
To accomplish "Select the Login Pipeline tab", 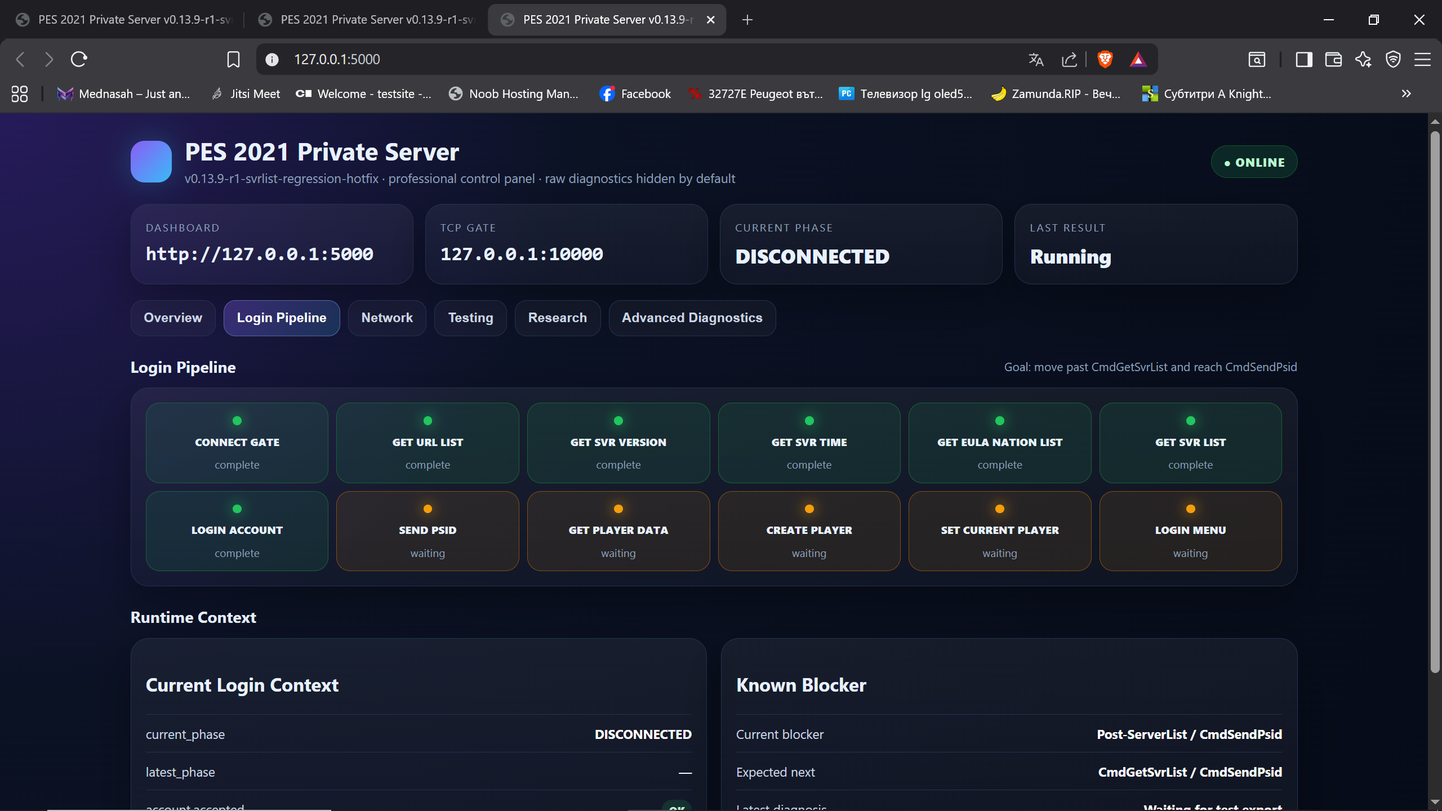I will 282,318.
